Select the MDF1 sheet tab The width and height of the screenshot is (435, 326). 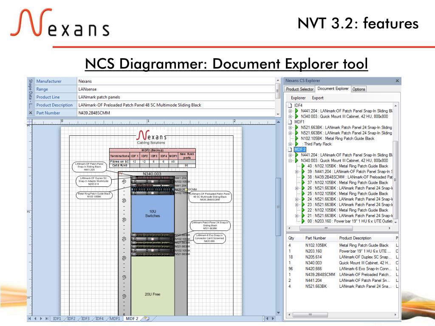(115, 318)
